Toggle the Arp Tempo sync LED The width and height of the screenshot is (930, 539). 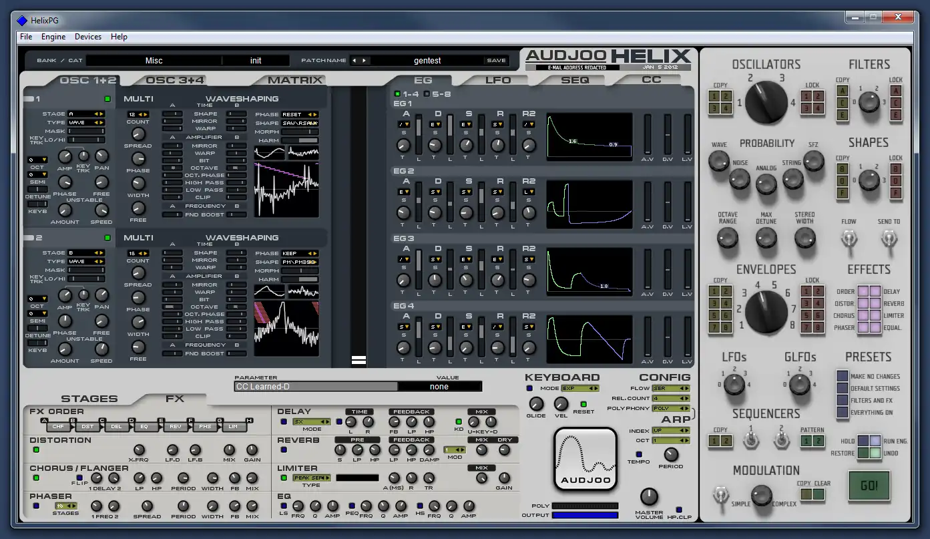click(638, 454)
